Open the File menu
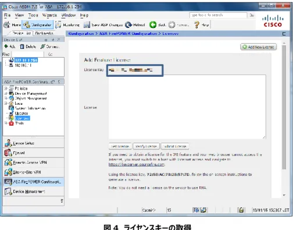The image size is (293, 230). 8,15
